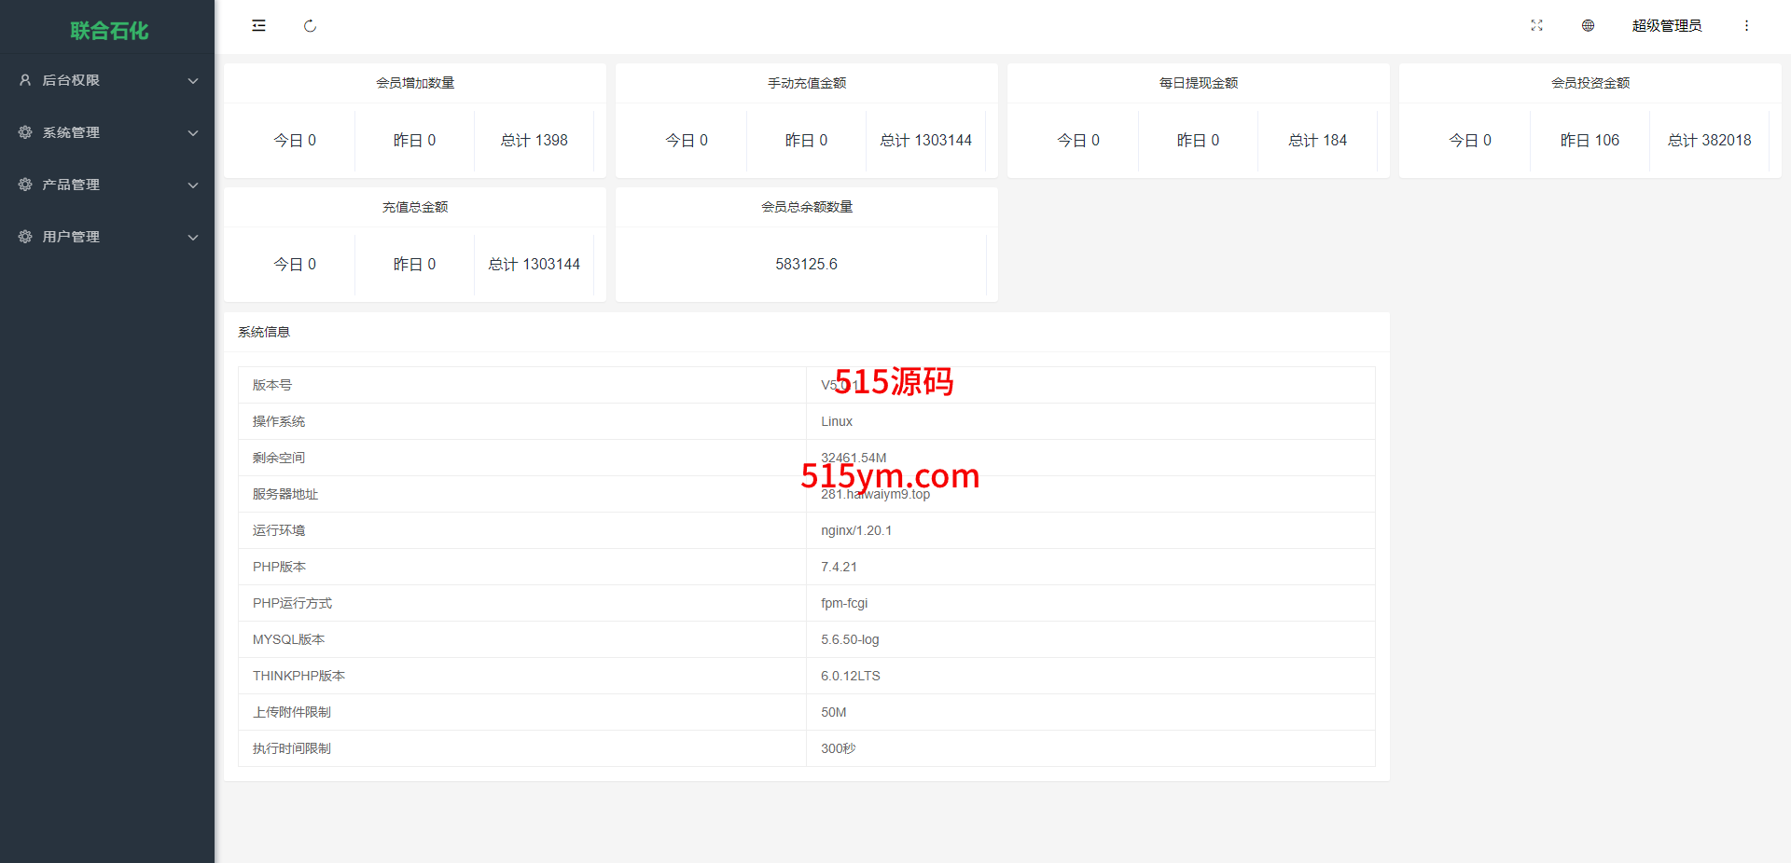This screenshot has height=863, width=1791.
Task: Click the 超级管理员 account name
Action: click(x=1666, y=26)
